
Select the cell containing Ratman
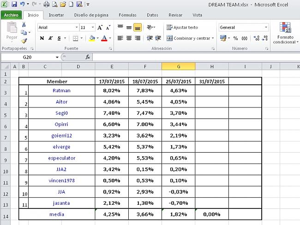click(x=61, y=91)
